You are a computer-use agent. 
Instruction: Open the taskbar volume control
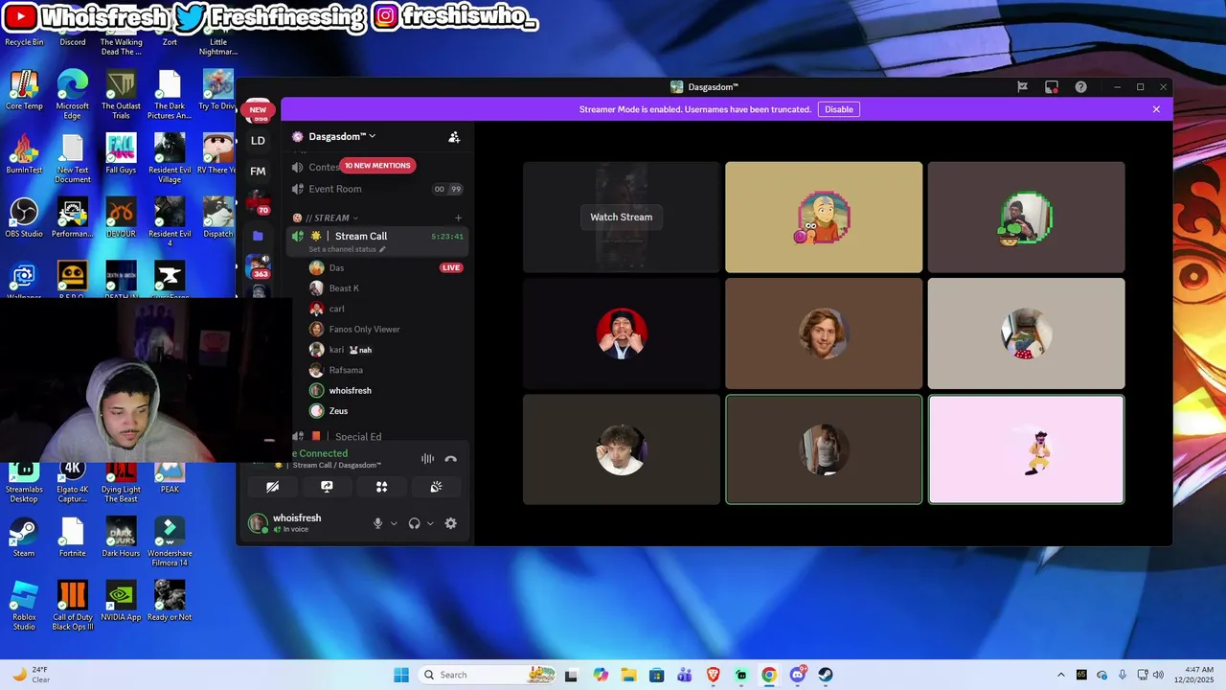(x=1158, y=675)
